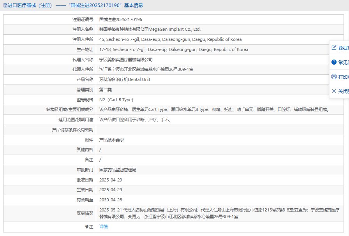Click registration number value 国械注进20252170196
This screenshot has width=349, height=236.
121,19
